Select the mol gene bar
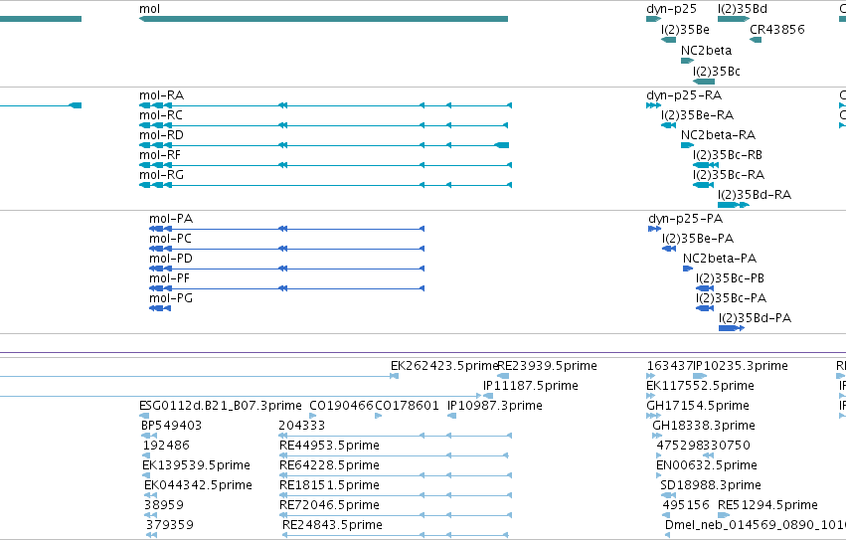 click(323, 19)
